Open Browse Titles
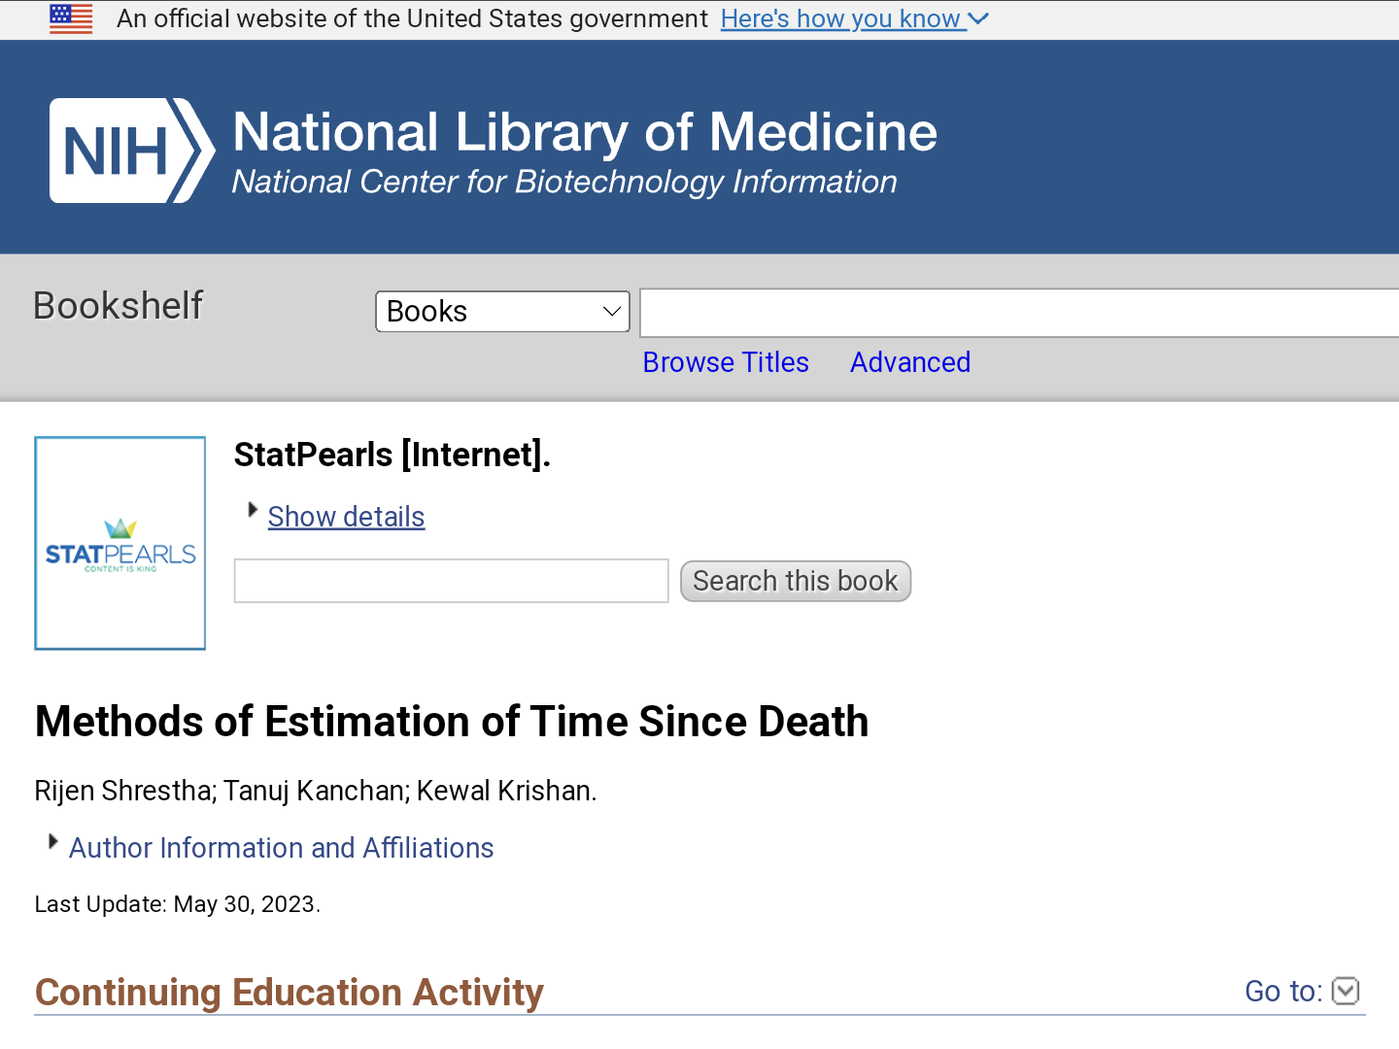This screenshot has width=1399, height=1049. coord(725,361)
